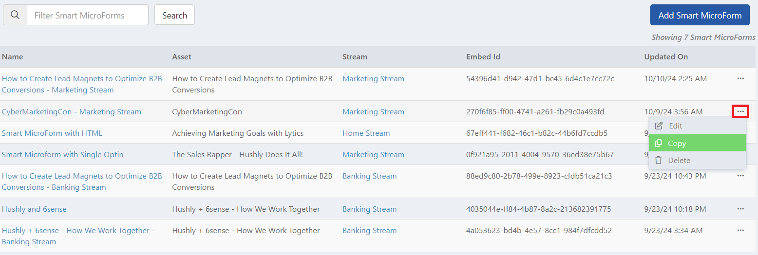Select embed id 88ed9c80-2b78-499e-8923-cfdb51ca21c3
Image resolution: width=758 pixels, height=255 pixels.
[539, 176]
